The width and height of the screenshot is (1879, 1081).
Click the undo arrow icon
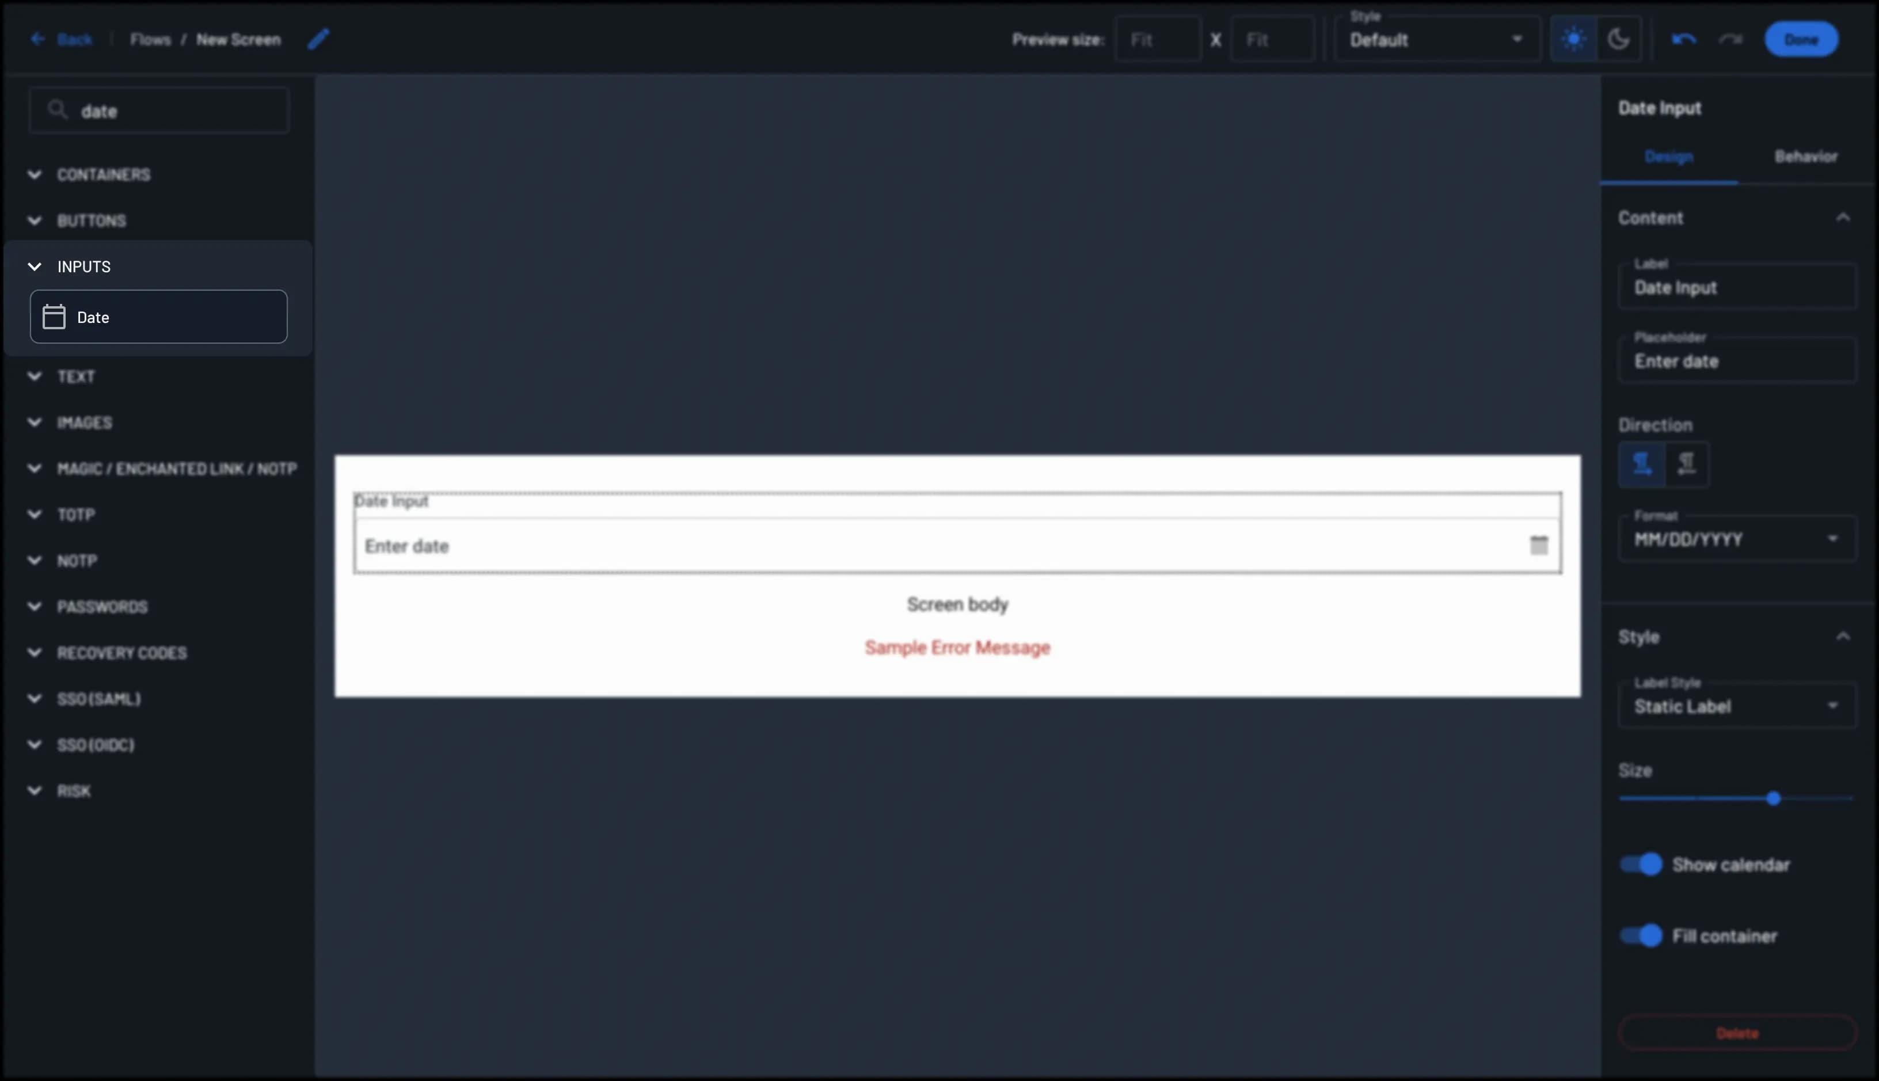(1684, 39)
